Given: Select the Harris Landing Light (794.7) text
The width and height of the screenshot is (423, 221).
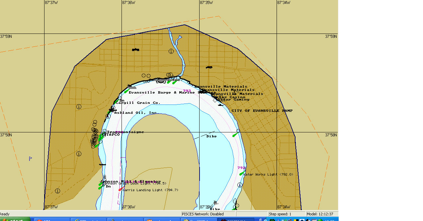Looking at the screenshot, I should pyautogui.click(x=150, y=190).
